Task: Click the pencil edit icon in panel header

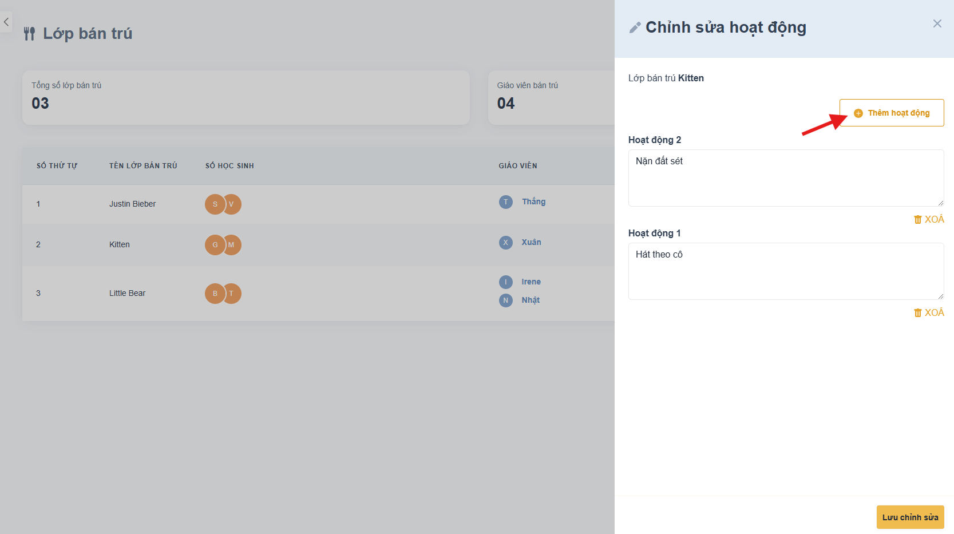Action: click(635, 27)
